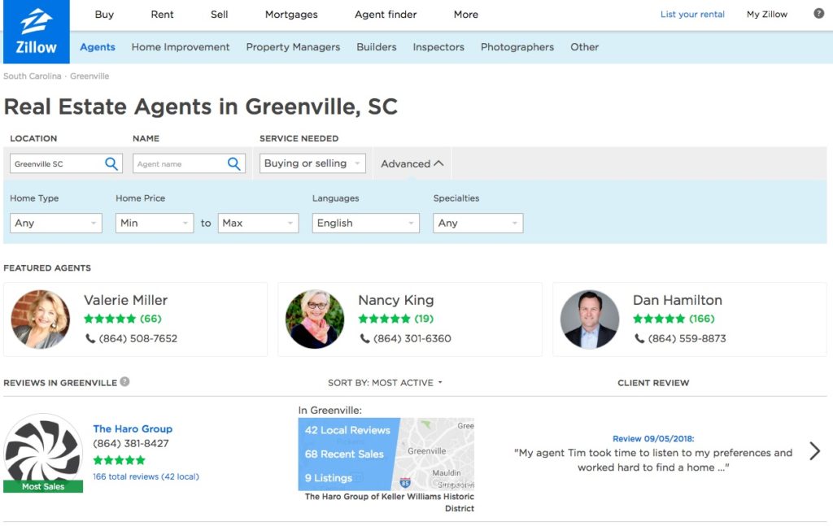
Task: Open the Languages dropdown
Action: click(366, 223)
